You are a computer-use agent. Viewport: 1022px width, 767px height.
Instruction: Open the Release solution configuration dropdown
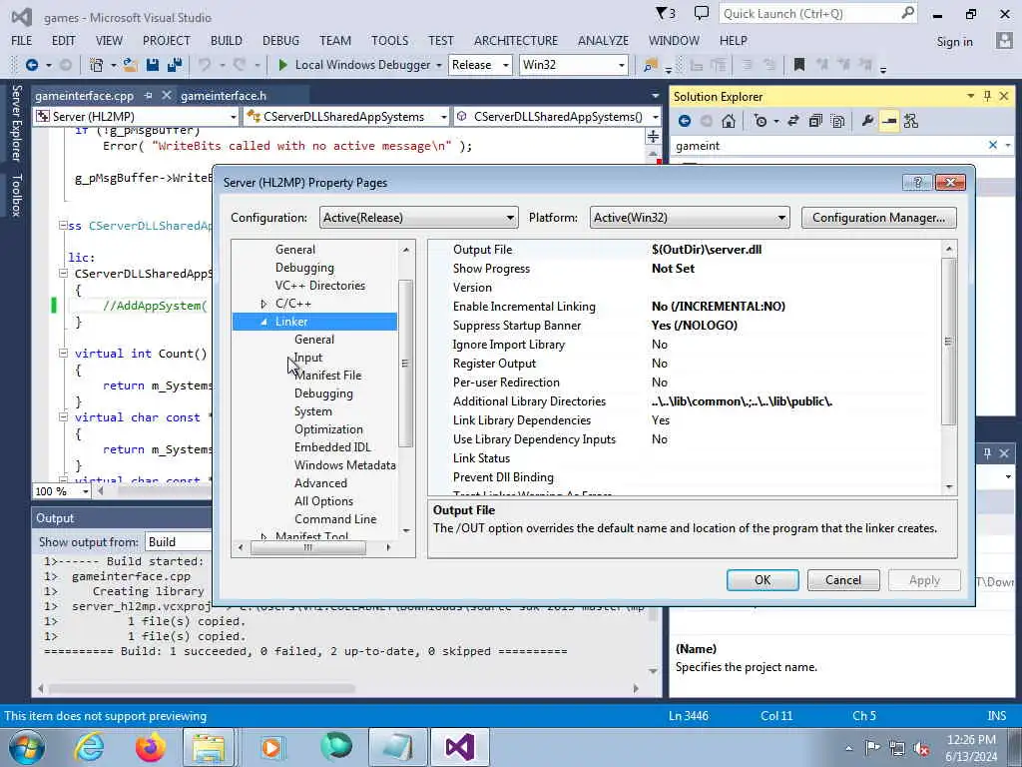[480, 65]
